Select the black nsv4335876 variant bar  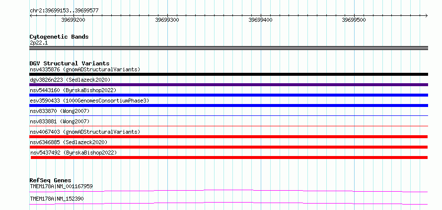coord(228,74)
